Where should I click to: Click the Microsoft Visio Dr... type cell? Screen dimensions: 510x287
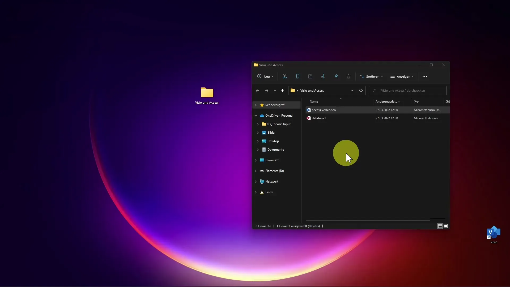coord(427,110)
